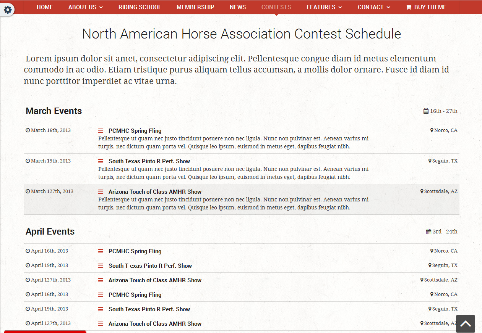The width and height of the screenshot is (482, 333).
Task: Click the list icon beside PCMHC Spring Fling
Action: pos(101,130)
